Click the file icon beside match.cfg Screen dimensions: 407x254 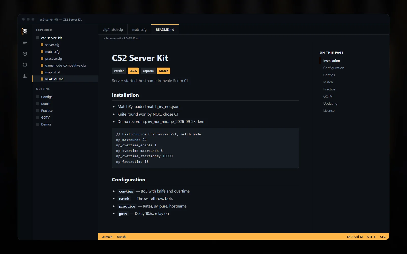pyautogui.click(x=42, y=52)
